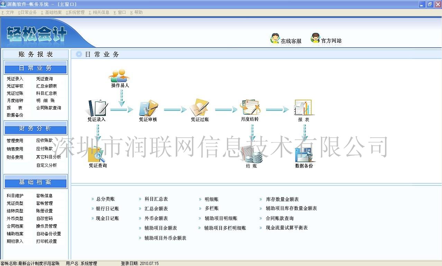Open the 凭证审核 workflow icon
This screenshot has width=442, height=266.
(148, 108)
